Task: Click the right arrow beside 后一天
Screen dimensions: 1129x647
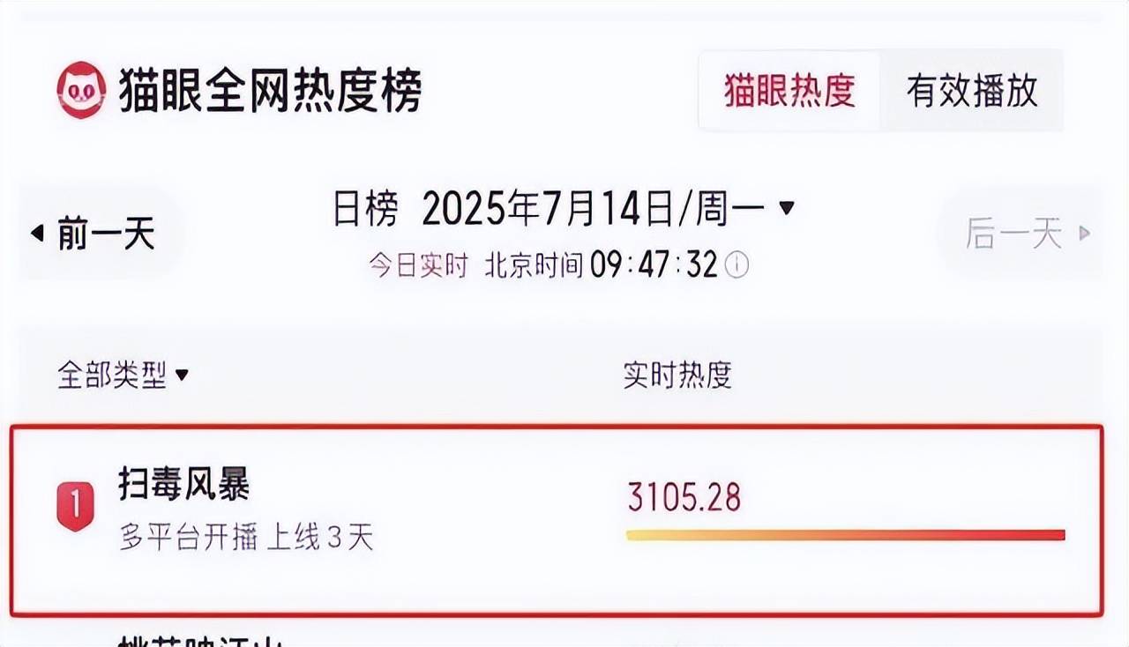Action: pyautogui.click(x=1084, y=234)
